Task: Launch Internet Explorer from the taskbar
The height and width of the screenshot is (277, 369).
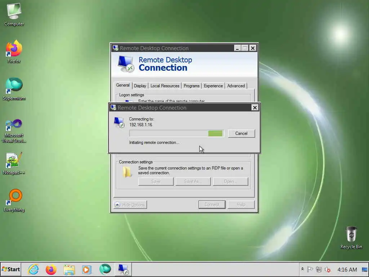Action: [x=34, y=269]
